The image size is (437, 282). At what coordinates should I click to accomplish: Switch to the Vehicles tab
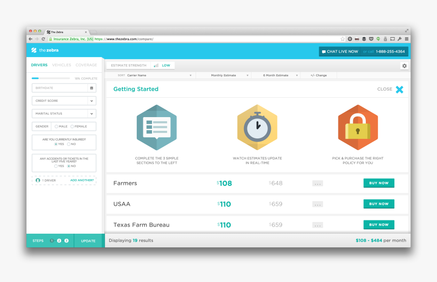pyautogui.click(x=61, y=65)
